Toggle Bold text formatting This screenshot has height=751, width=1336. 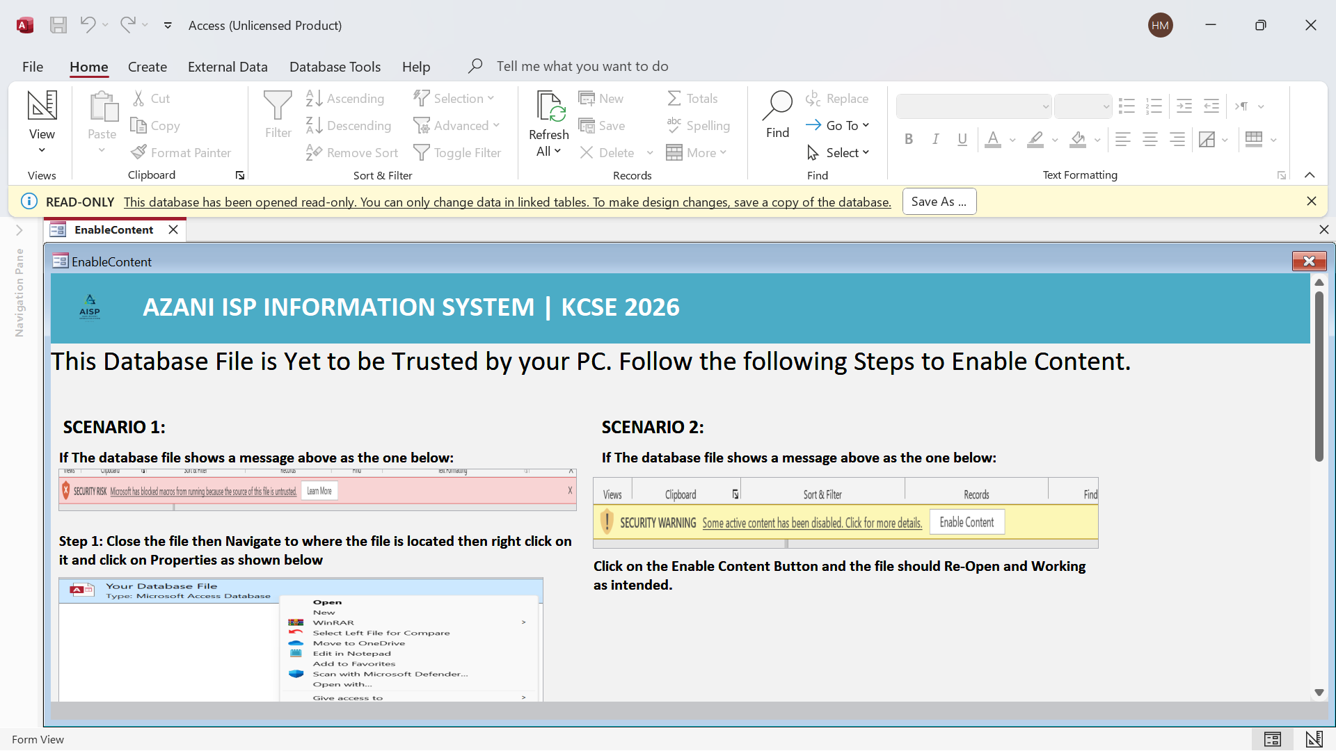[x=909, y=140]
